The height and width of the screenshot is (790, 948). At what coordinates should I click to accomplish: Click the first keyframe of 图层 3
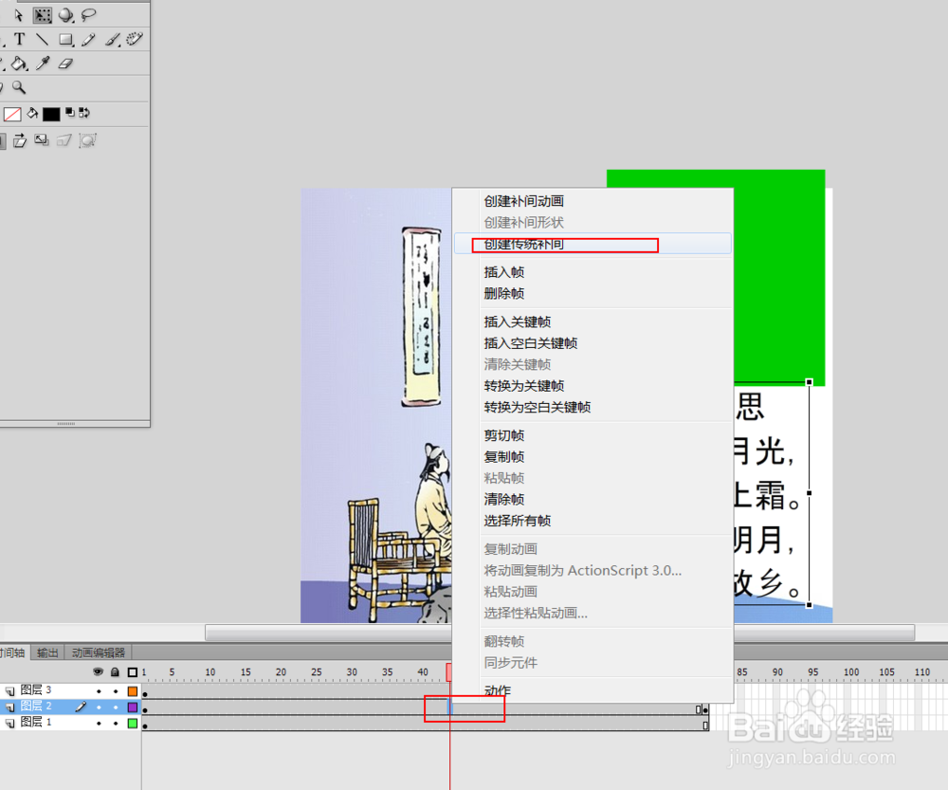click(x=145, y=691)
